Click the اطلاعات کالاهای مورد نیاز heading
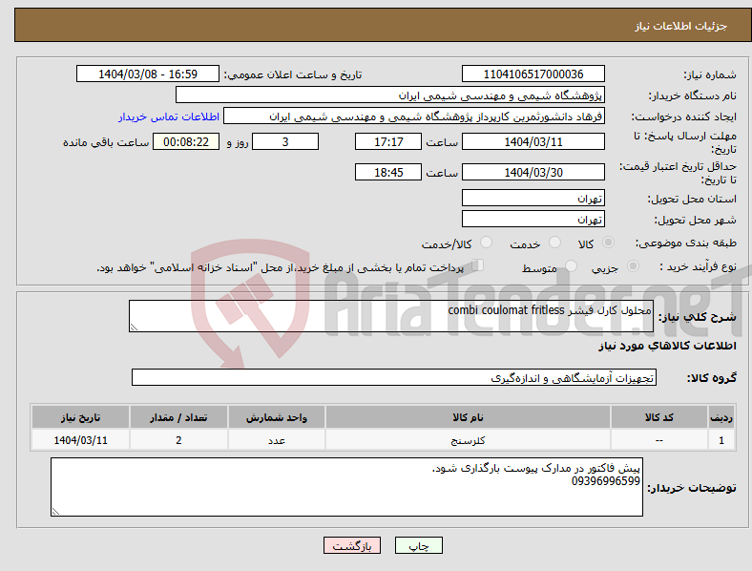752x571 pixels. click(x=667, y=346)
